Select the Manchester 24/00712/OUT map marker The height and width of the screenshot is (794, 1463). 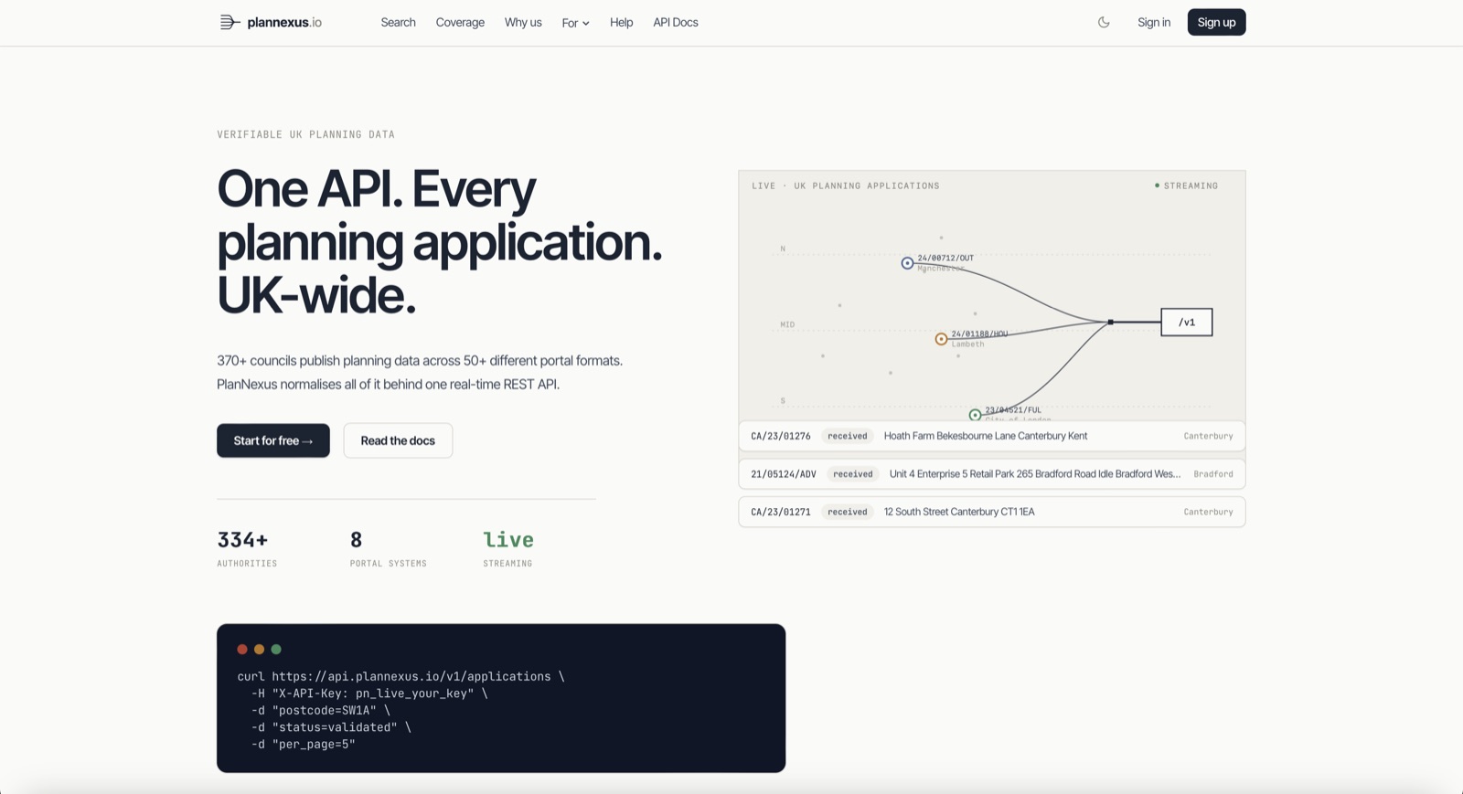point(907,263)
